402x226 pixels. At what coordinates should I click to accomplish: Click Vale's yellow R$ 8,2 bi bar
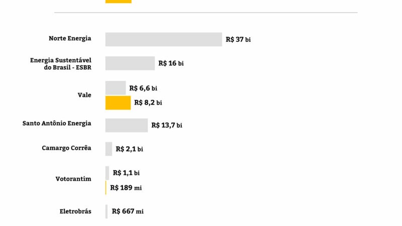click(118, 102)
